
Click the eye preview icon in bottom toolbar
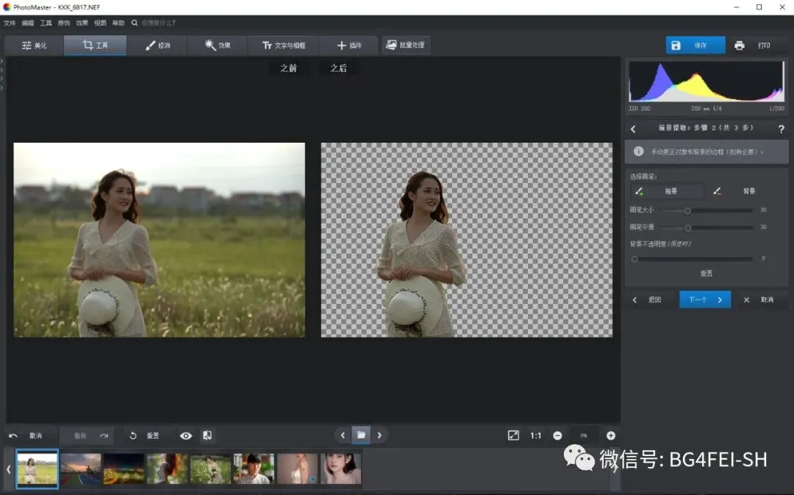tap(186, 435)
